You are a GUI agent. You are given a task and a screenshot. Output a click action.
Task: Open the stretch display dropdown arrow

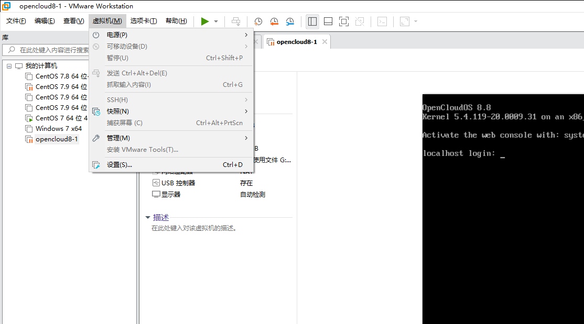[x=416, y=21]
